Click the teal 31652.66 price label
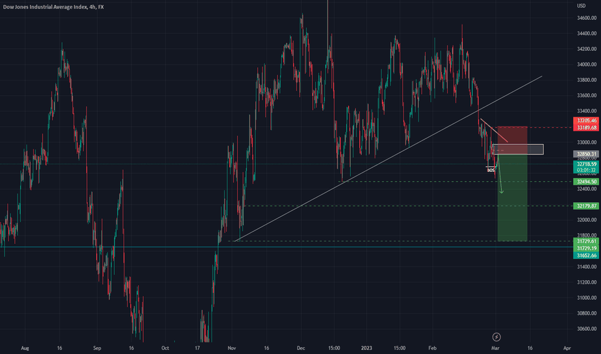Screen dimensions: 601x354 pyautogui.click(x=586, y=256)
